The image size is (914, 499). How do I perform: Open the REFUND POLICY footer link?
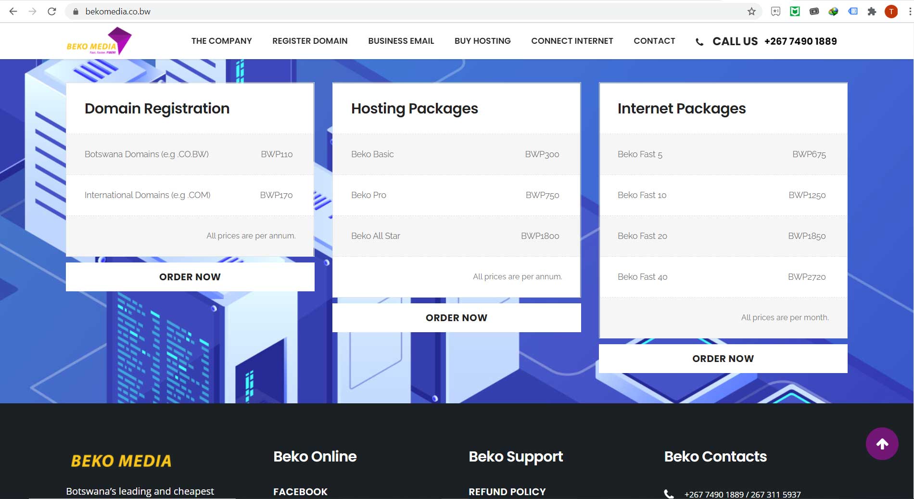(507, 492)
